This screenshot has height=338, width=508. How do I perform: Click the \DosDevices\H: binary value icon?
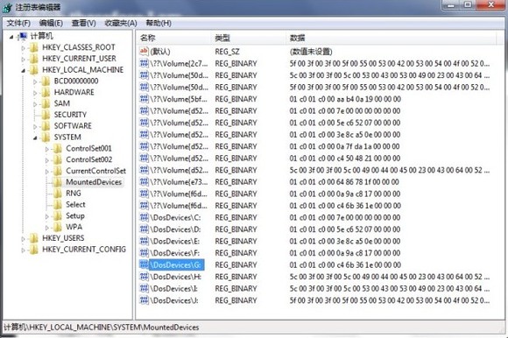pos(144,277)
